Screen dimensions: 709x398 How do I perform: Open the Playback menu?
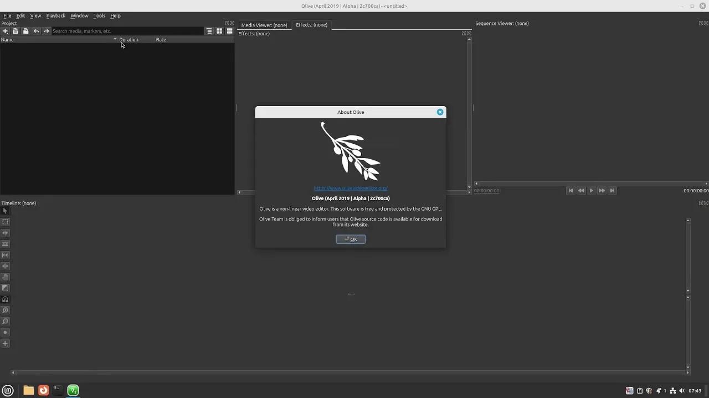coord(55,15)
